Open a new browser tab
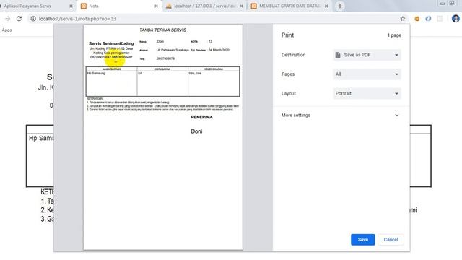Screen dimensions: 462x260 tap(340, 6)
